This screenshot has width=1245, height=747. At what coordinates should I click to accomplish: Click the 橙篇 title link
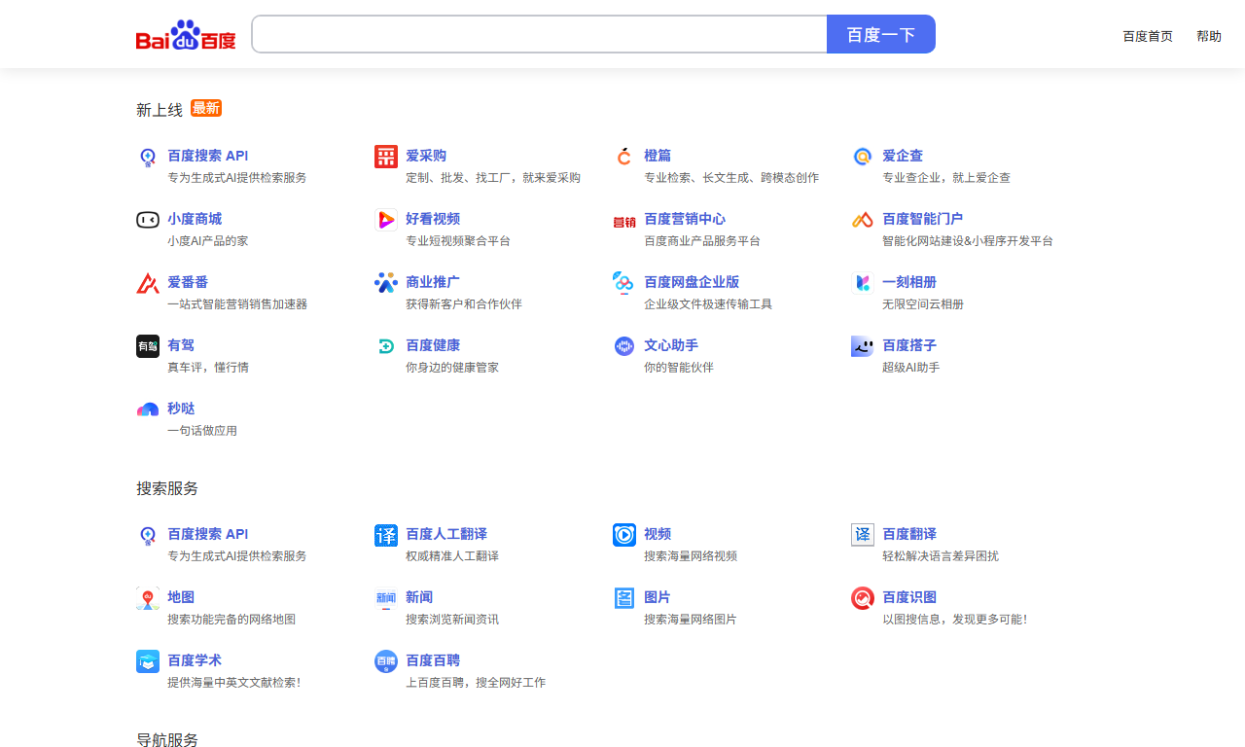point(658,156)
